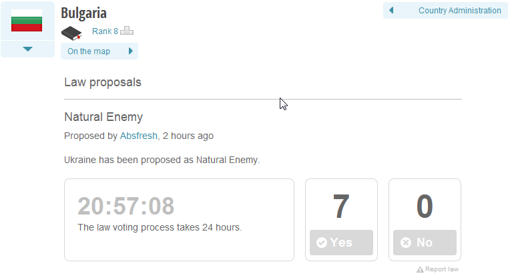Report this law via Report law

(x=438, y=269)
